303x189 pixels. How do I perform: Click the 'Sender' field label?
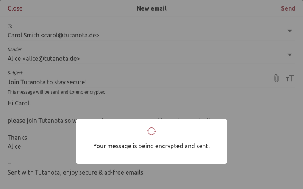coord(15,50)
